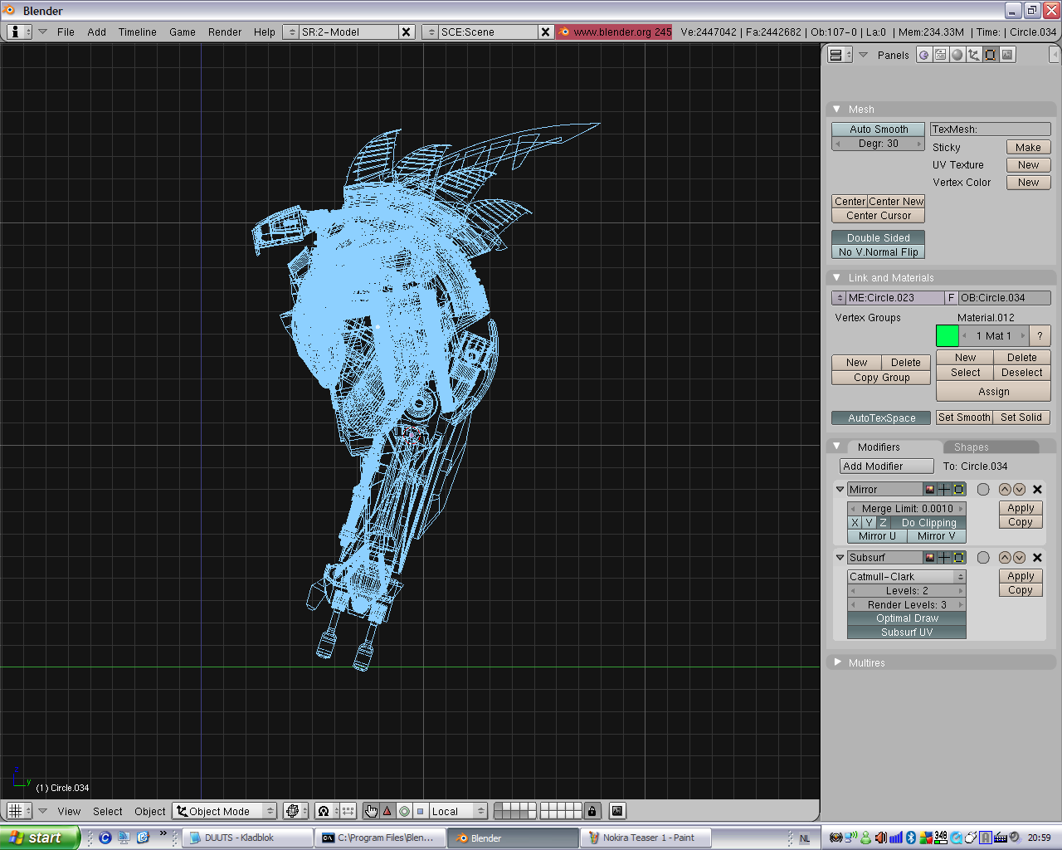Click the lock layers padlock icon
Image resolution: width=1062 pixels, height=850 pixels.
592,811
